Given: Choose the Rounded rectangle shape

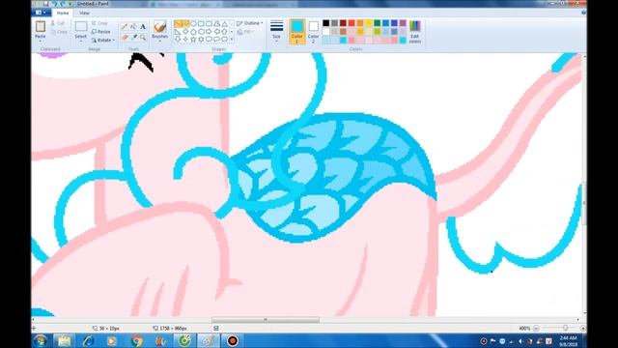Looking at the screenshot, I should pyautogui.click(x=209, y=24).
